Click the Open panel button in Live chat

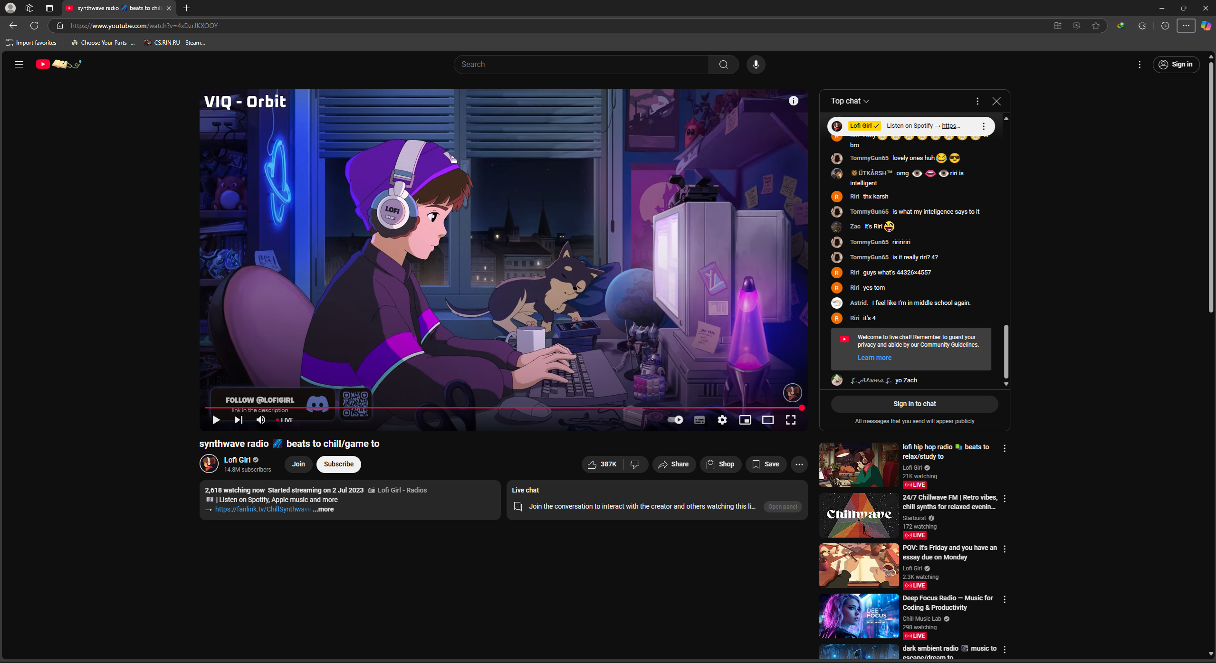pos(783,507)
